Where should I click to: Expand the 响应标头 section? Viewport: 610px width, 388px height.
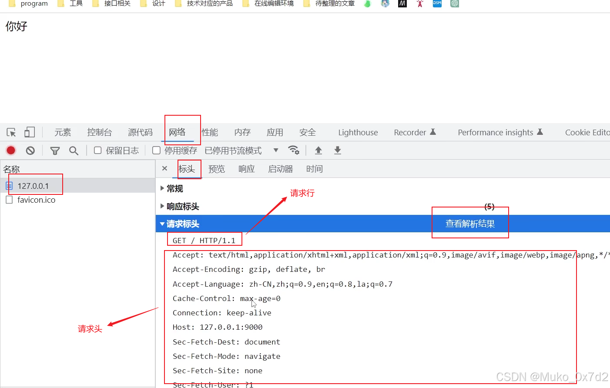[180, 206]
